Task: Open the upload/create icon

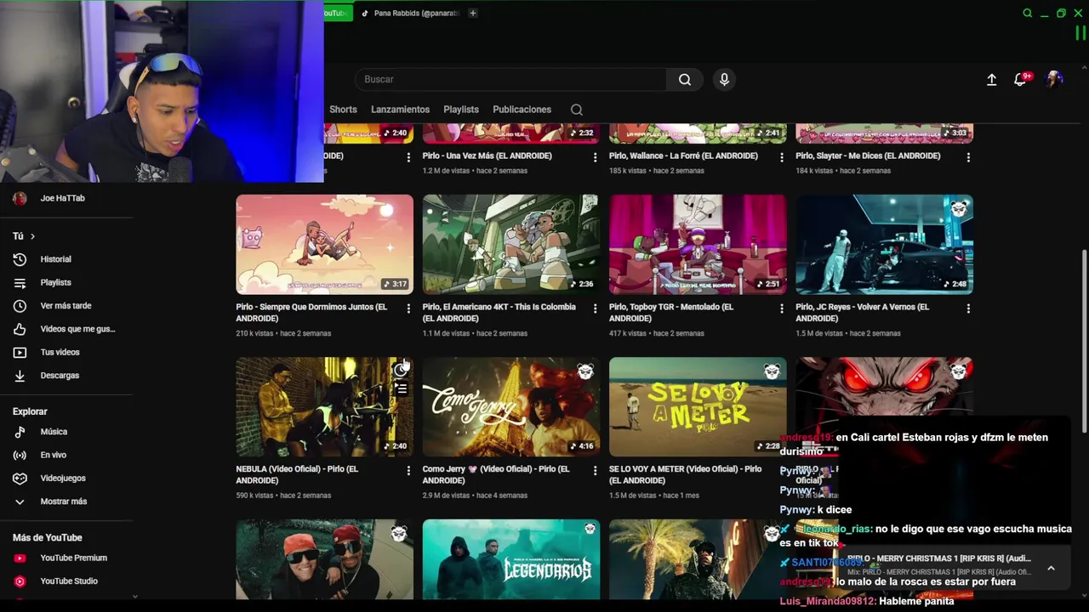Action: [991, 80]
